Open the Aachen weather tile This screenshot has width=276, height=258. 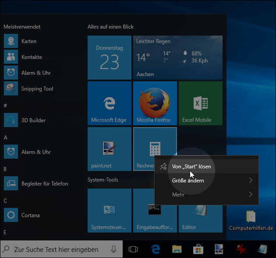pyautogui.click(x=178, y=58)
